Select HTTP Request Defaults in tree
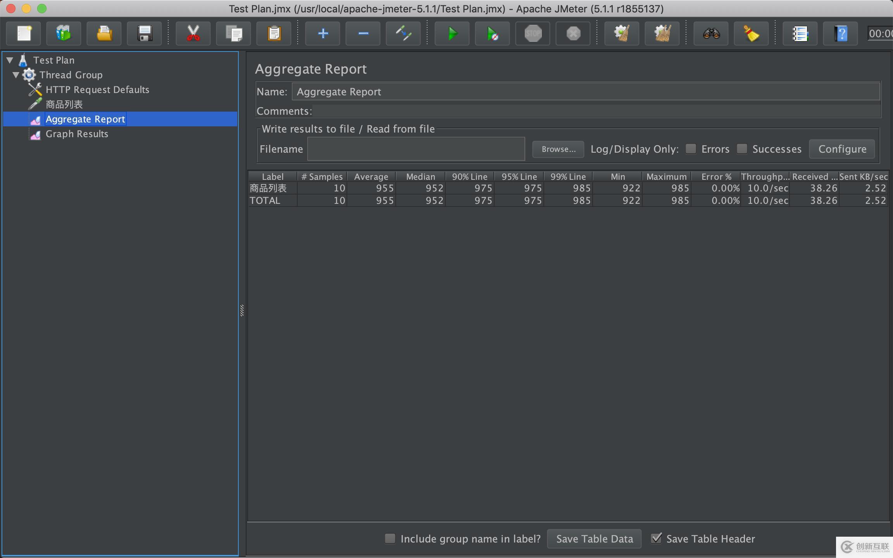This screenshot has height=558, width=893. pos(97,90)
